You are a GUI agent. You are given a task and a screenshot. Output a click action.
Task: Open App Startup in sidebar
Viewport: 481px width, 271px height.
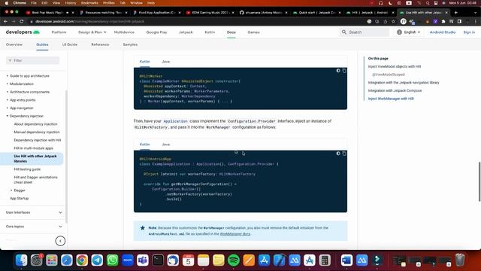[x=19, y=198]
